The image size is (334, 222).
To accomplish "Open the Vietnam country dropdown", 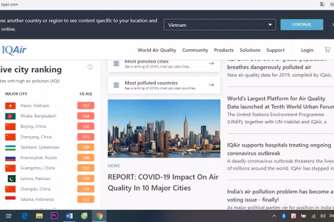I will click(220, 25).
